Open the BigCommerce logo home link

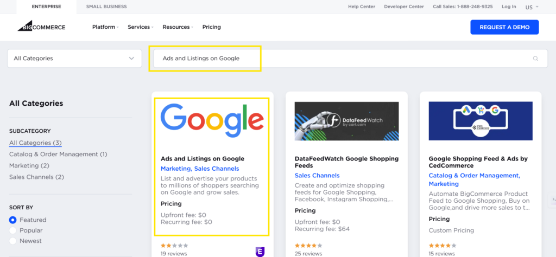[41, 26]
